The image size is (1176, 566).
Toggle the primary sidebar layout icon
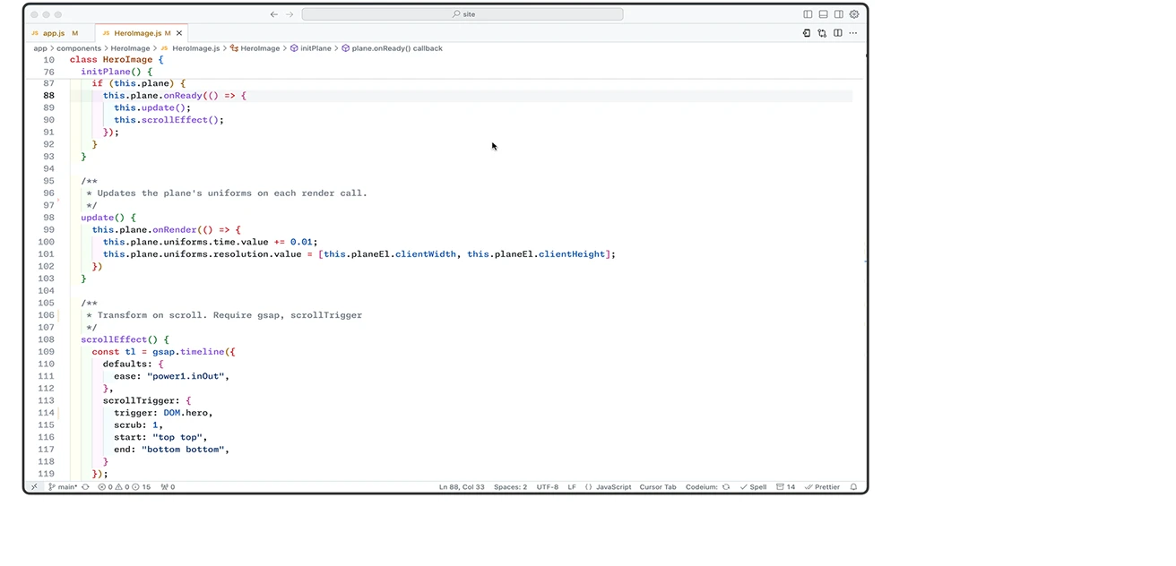click(x=808, y=14)
